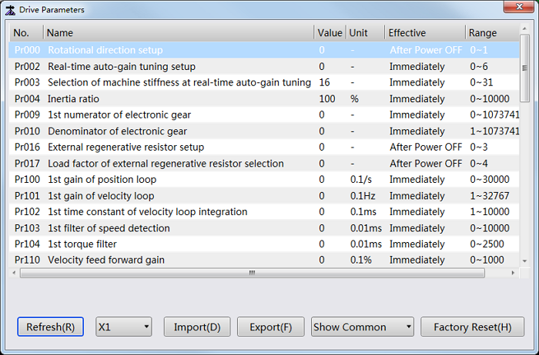
Task: Sort by the Value column header
Action: click(x=330, y=33)
